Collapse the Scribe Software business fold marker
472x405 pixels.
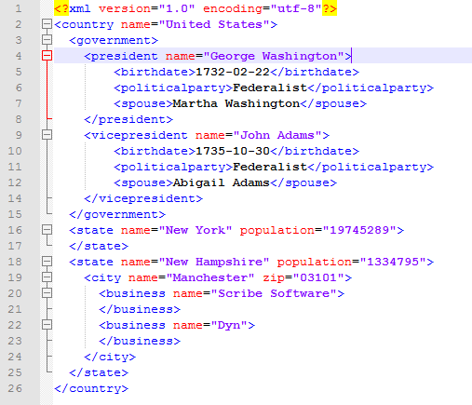pyautogui.click(x=47, y=293)
